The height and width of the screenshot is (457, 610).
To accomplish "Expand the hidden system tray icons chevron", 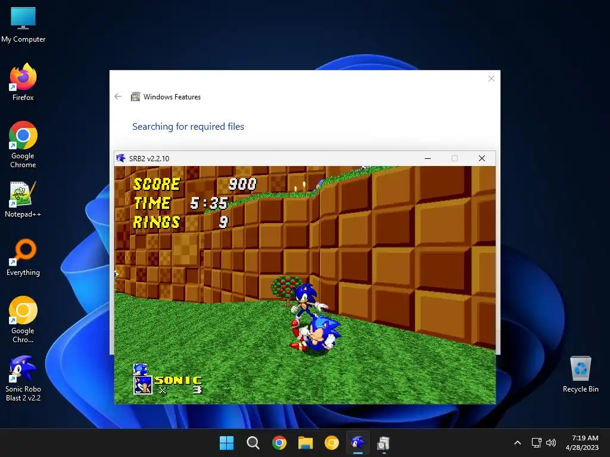I will [518, 443].
